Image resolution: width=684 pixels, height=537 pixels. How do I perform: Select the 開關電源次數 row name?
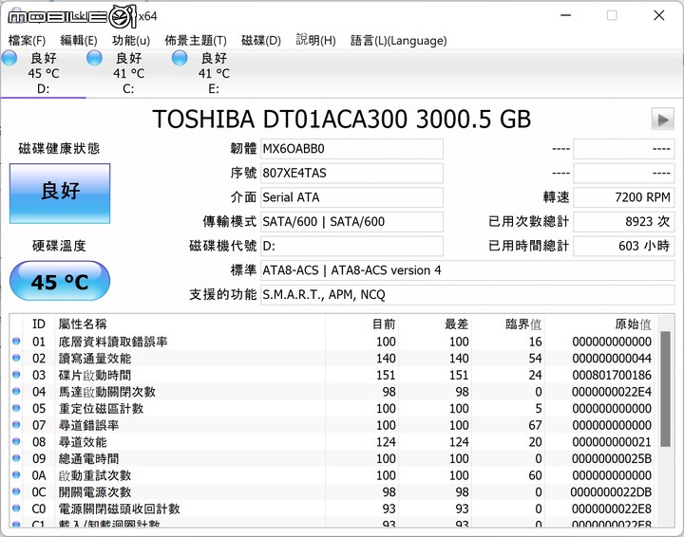click(x=95, y=492)
